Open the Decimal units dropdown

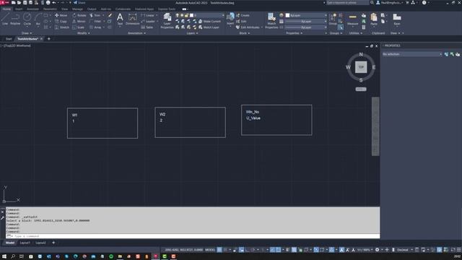(404, 250)
